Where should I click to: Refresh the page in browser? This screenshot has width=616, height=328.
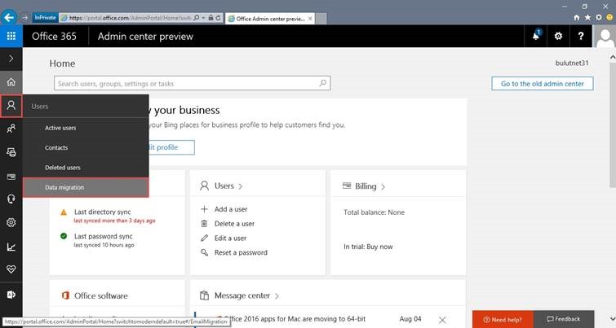pos(218,18)
